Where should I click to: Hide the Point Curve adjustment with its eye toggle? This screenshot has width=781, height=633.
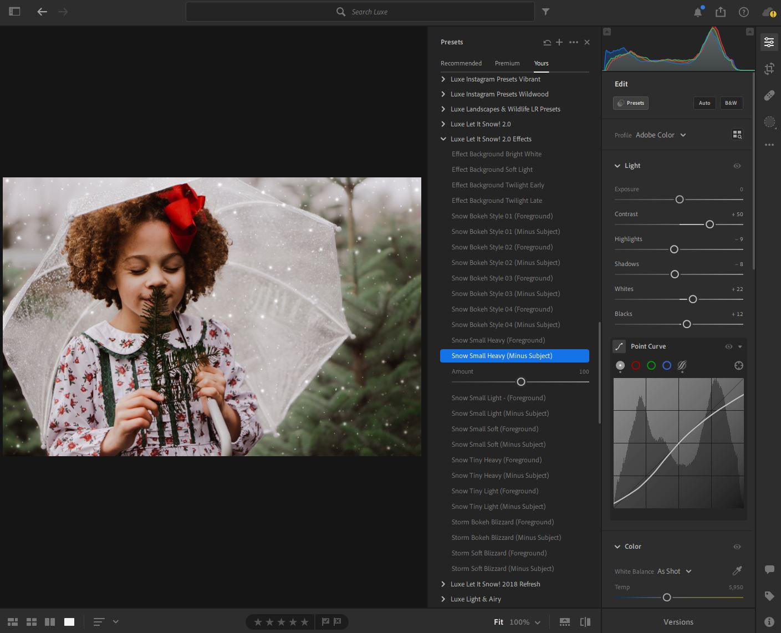click(728, 346)
